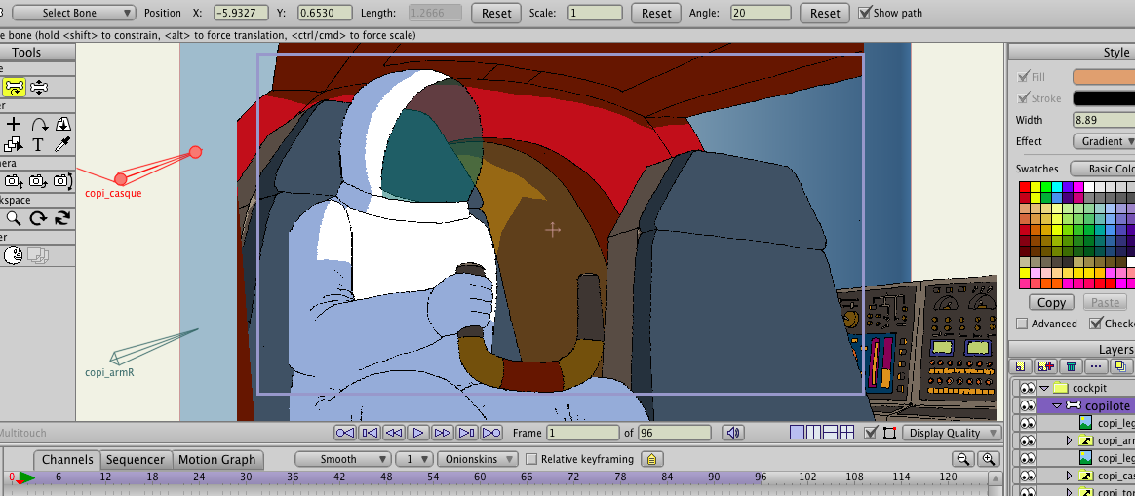Viewport: 1135px width, 496px height.
Task: Toggle the audio speaker icon
Action: coord(733,433)
